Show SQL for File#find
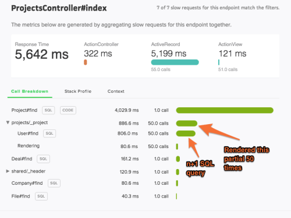 click(41, 196)
